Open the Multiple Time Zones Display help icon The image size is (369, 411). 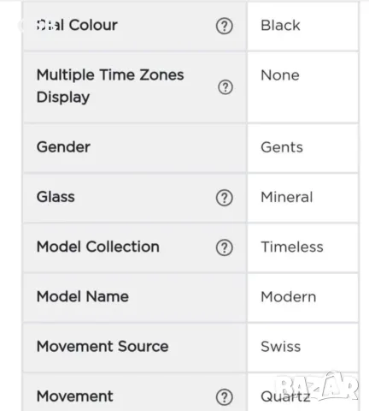(x=225, y=87)
